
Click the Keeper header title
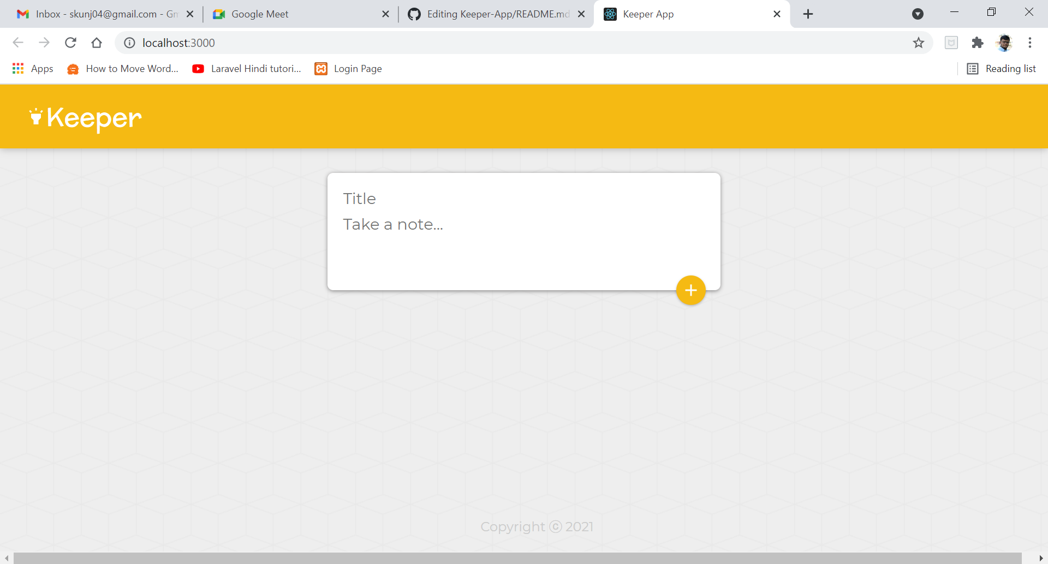click(x=94, y=118)
